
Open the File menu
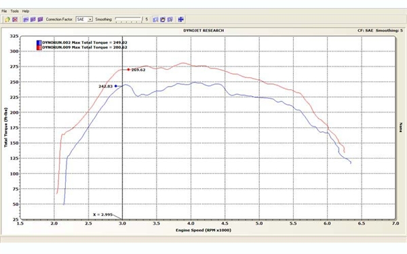pyautogui.click(x=4, y=11)
